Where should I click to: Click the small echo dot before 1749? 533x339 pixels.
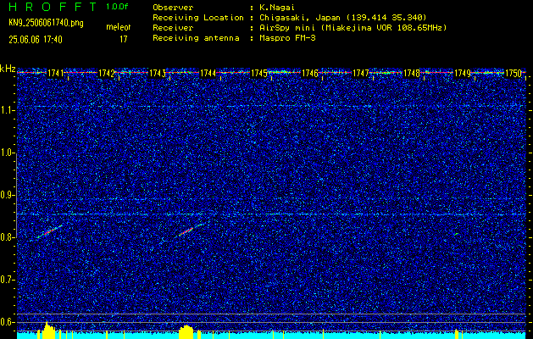tap(457, 234)
